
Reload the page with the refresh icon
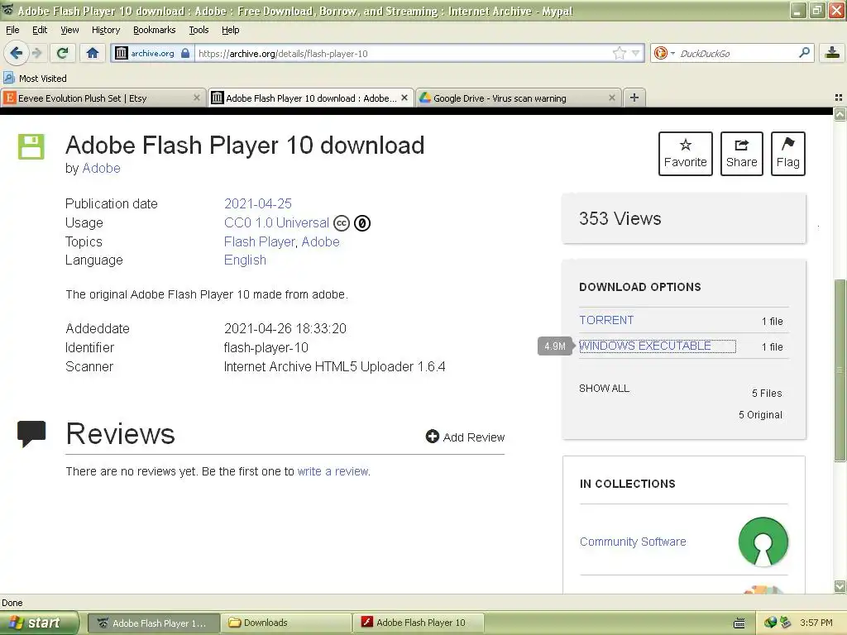click(x=63, y=53)
